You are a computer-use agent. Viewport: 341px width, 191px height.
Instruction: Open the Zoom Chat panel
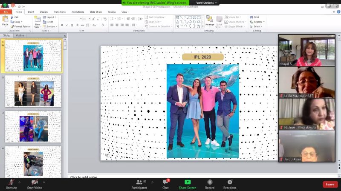(x=165, y=184)
